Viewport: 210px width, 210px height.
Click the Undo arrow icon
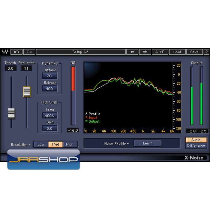point(16,52)
